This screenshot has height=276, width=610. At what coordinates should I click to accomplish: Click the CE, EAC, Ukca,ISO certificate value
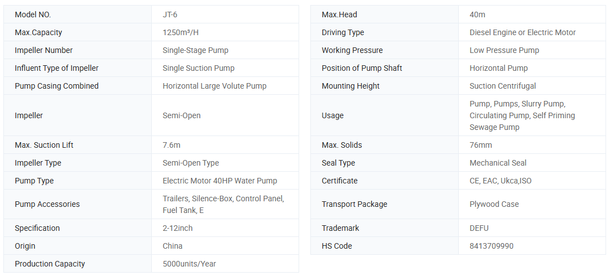[500, 181]
